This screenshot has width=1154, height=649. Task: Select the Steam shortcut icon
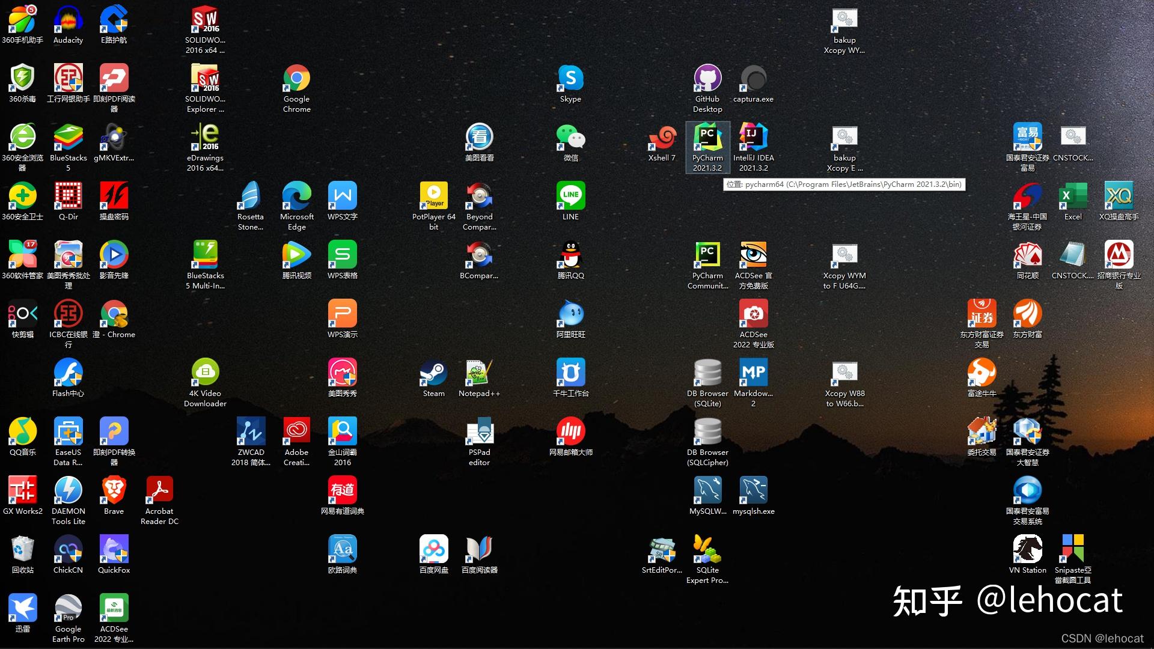coord(433,374)
